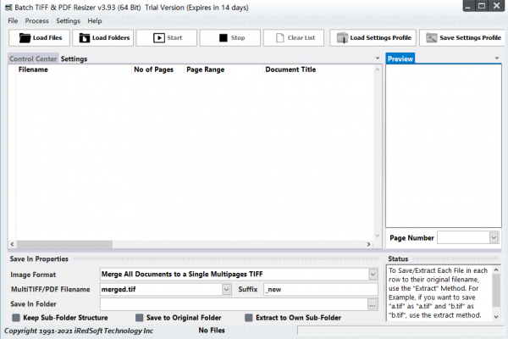Maximize the Batch TIFF Resizer window
Image resolution: width=508 pixels, height=339 pixels.
tap(482, 6)
